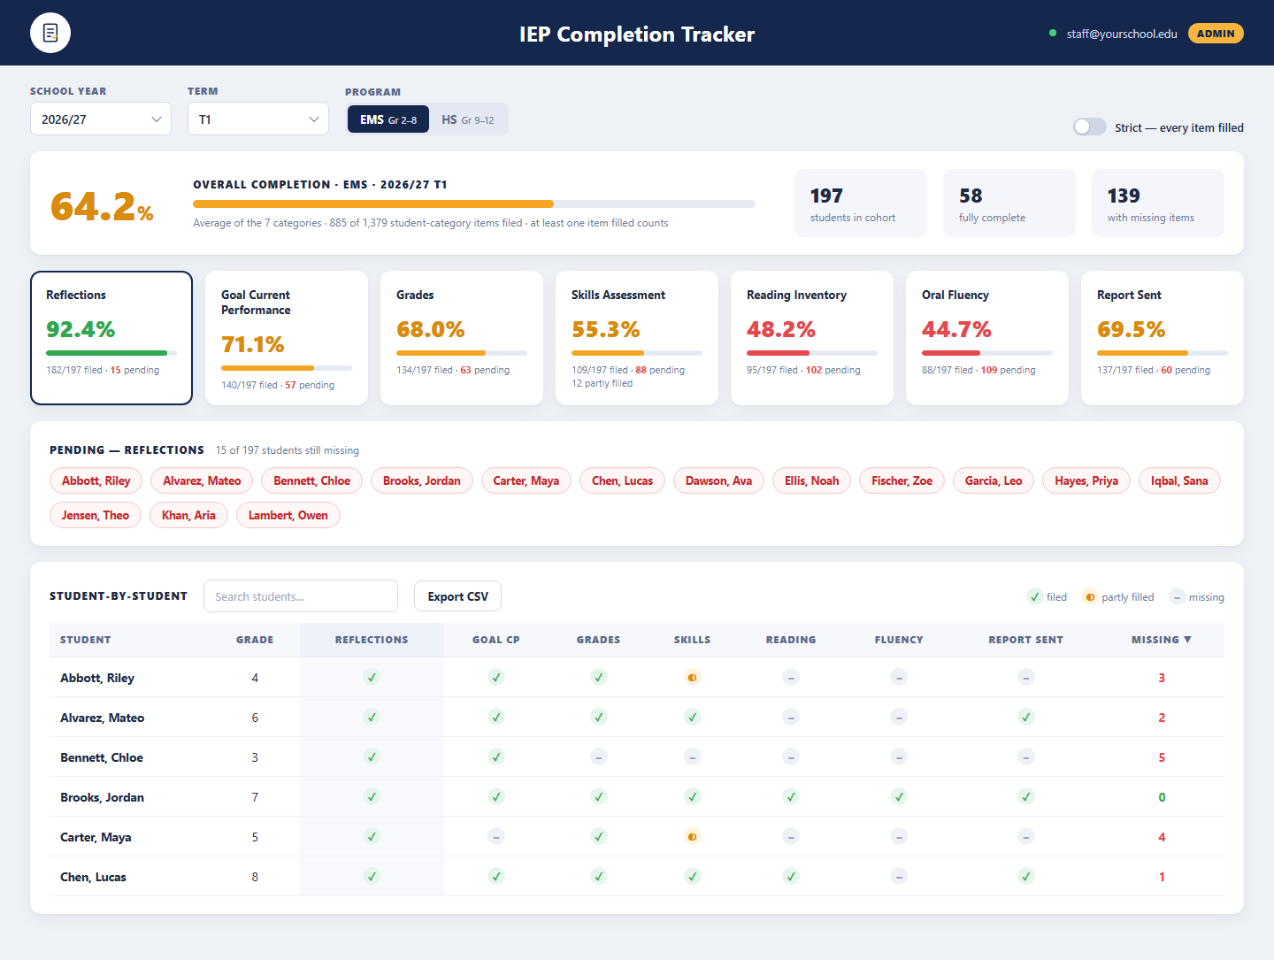
Task: Click the ADMIN badge
Action: (1216, 34)
